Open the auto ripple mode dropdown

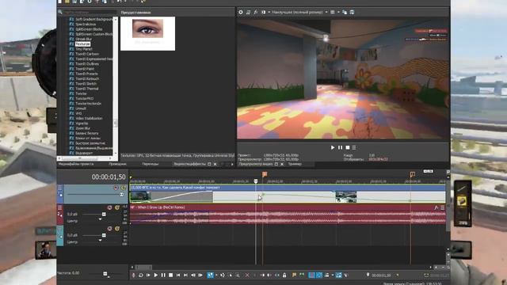click(333, 275)
